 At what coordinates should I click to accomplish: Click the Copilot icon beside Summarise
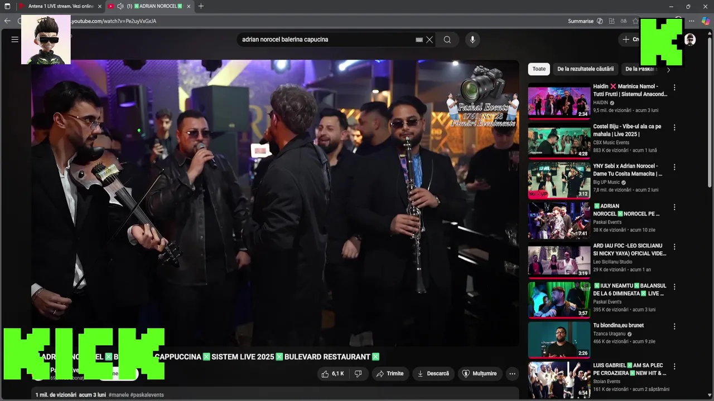tap(600, 21)
